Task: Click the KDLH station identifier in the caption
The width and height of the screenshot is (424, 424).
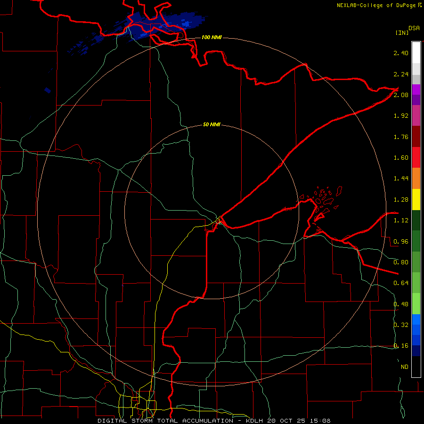Action: point(255,421)
